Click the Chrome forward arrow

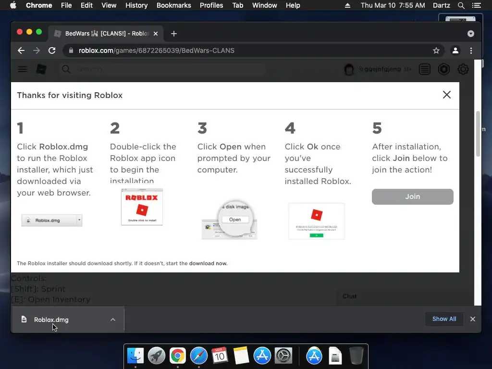(x=37, y=50)
